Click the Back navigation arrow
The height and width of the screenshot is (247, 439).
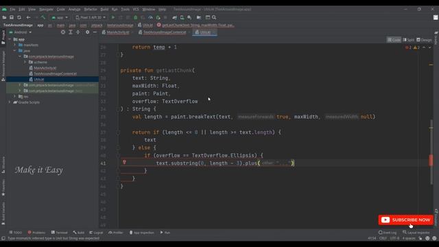click(x=28, y=17)
